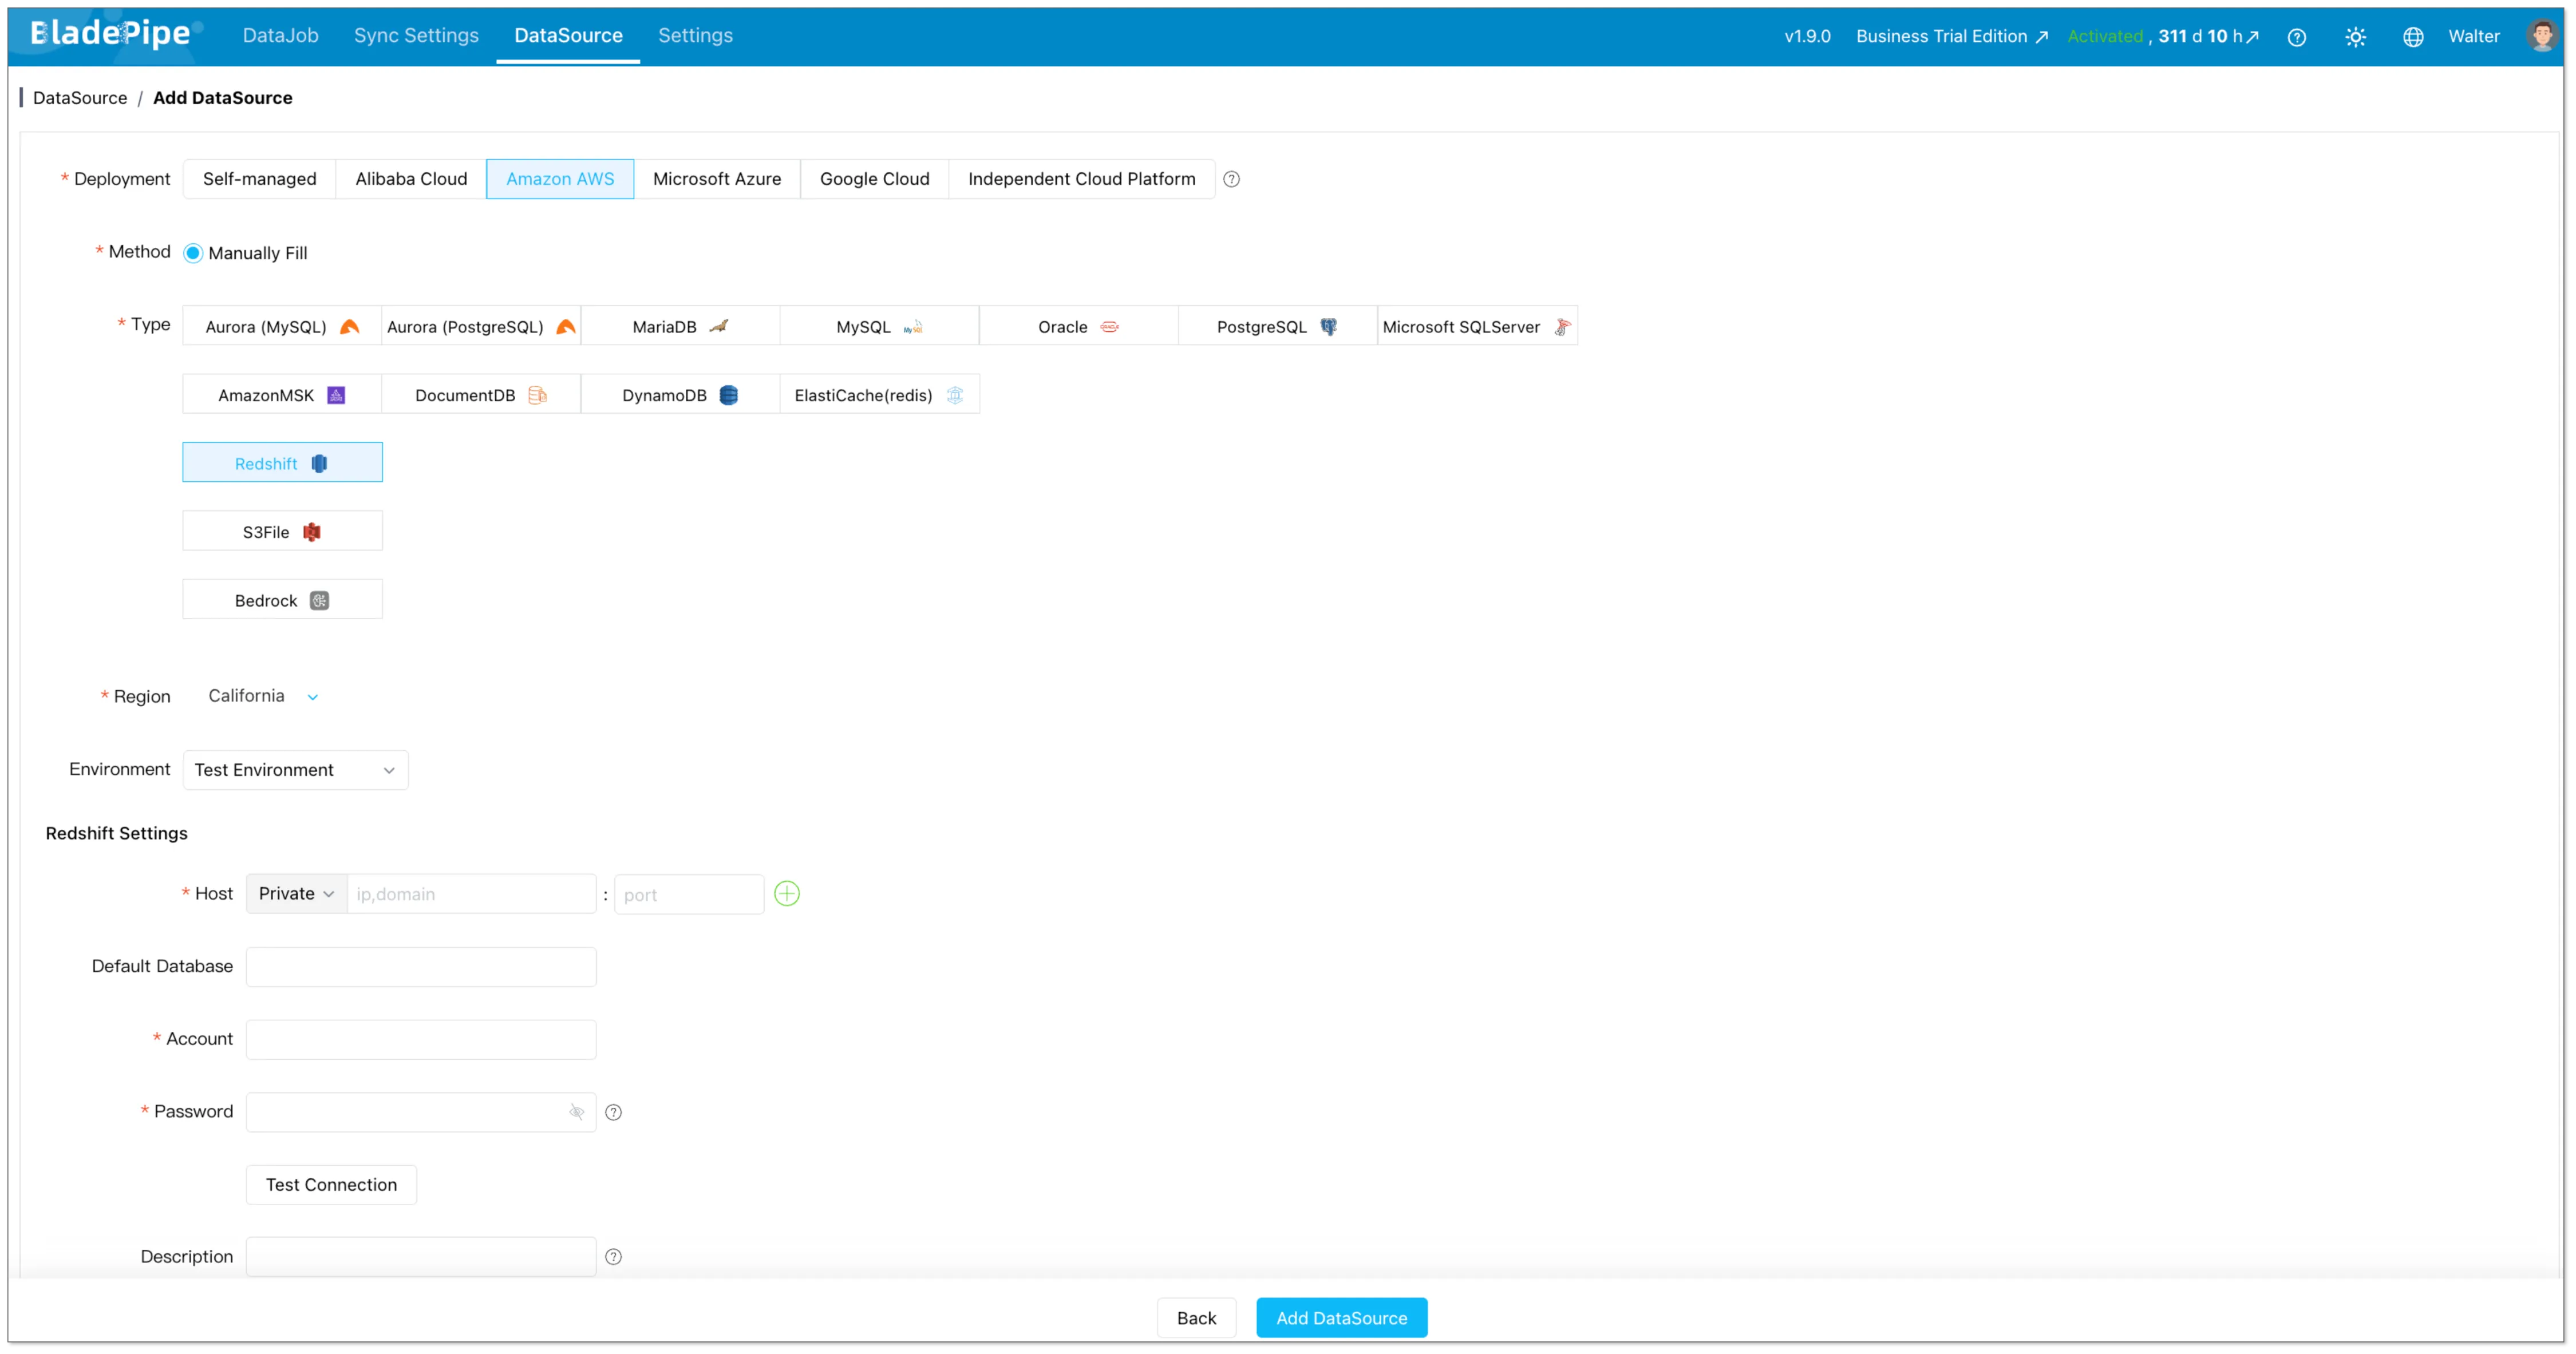Screen dimensions: 2576x1354
Task: Click the Description help question mark icon
Action: (x=613, y=1257)
